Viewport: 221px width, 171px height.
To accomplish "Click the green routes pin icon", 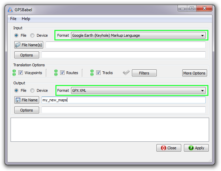I will pos(56,73).
